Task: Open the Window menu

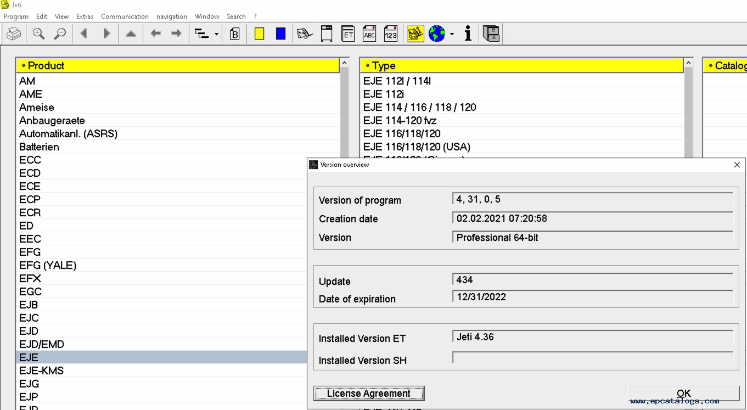Action: coord(207,16)
